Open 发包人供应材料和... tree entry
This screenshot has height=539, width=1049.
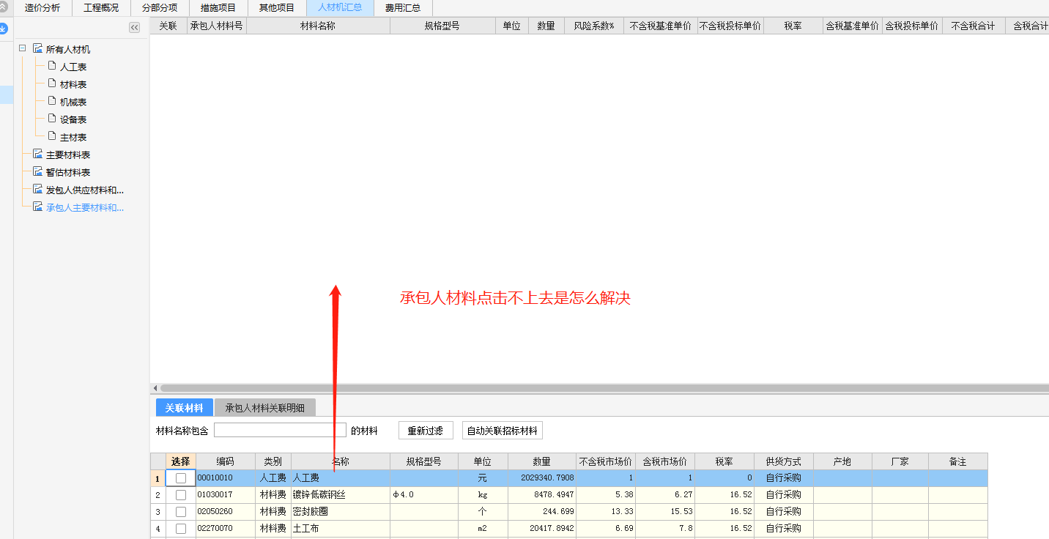[x=85, y=190]
